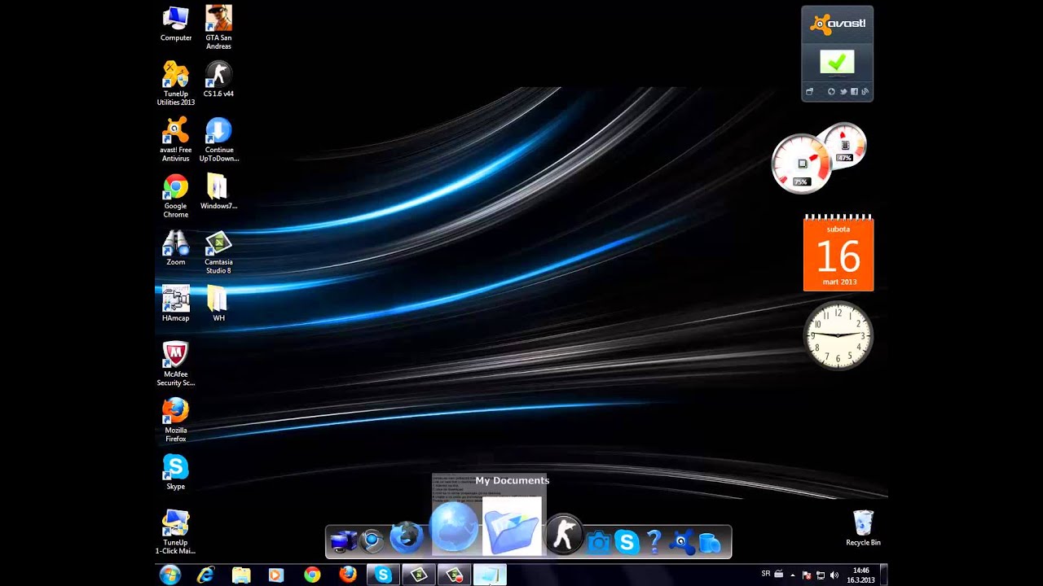Switch to Camtasia Studio taskbar button
This screenshot has width=1043, height=586.
pos(419,575)
